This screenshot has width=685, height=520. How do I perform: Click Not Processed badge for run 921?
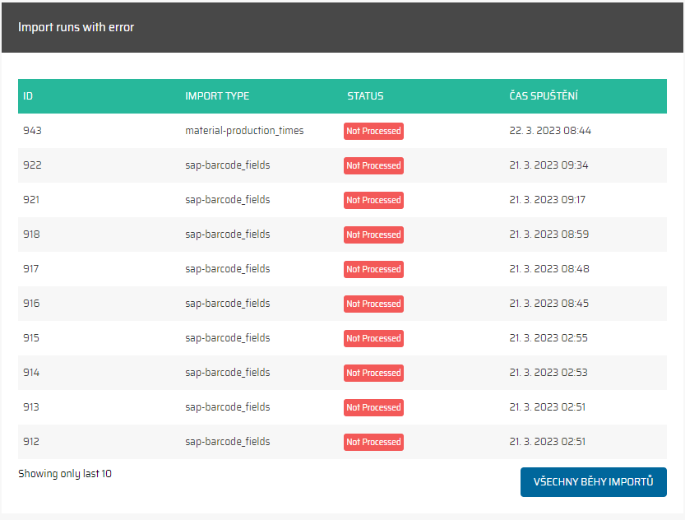tap(373, 200)
